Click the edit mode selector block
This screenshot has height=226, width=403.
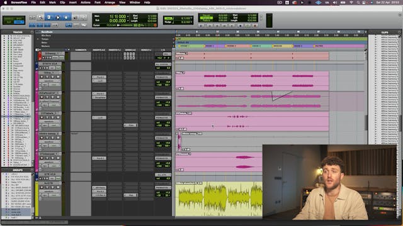pos(14,20)
